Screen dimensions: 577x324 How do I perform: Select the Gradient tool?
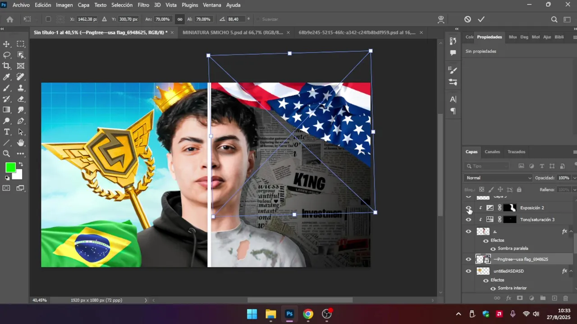click(x=7, y=110)
